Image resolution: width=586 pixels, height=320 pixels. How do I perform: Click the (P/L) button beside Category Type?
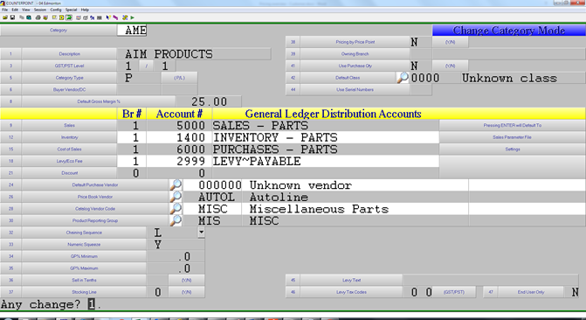point(179,78)
